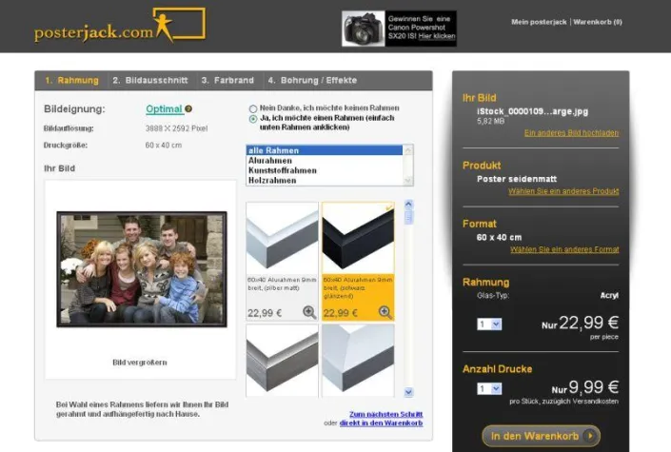Click the 'Optimal' image suitability link
This screenshot has width=671, height=452.
coord(165,109)
